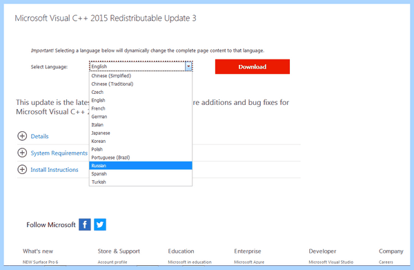Screen dimensions: 414x270
Task: Pick French from the language list
Action: [x=141, y=108]
